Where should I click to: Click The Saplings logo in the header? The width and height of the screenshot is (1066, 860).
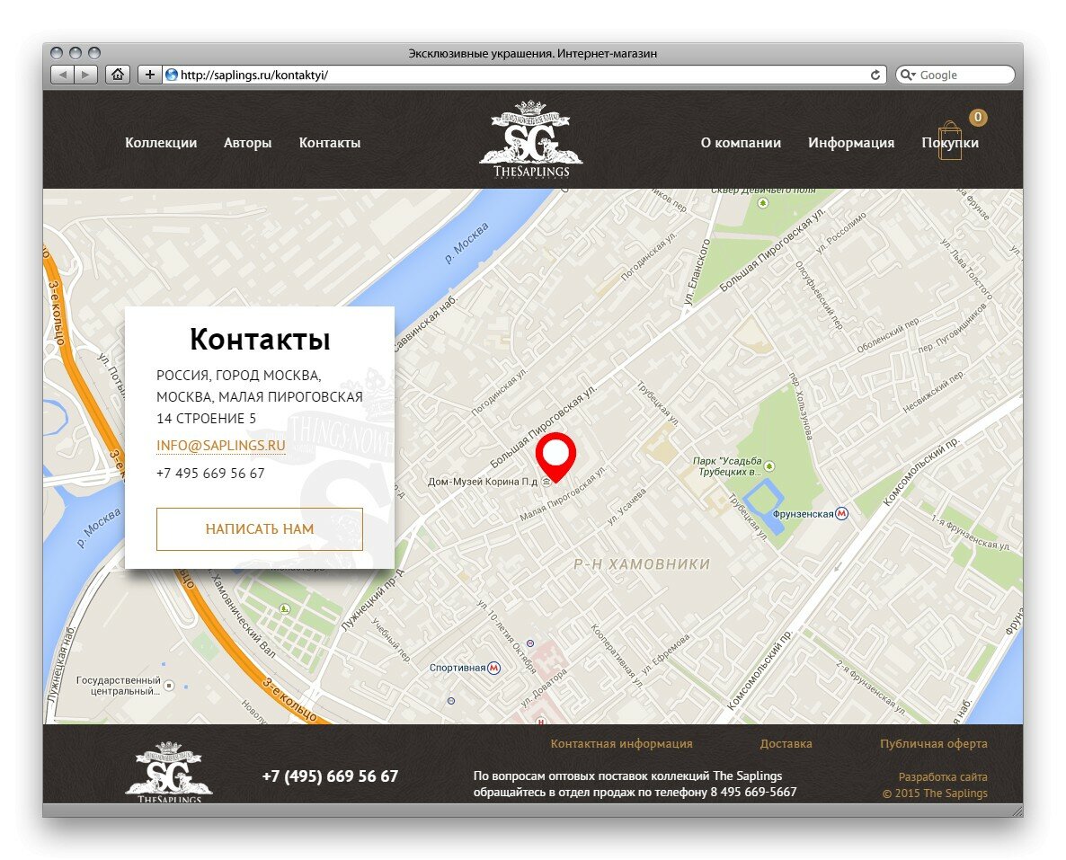[x=531, y=138]
